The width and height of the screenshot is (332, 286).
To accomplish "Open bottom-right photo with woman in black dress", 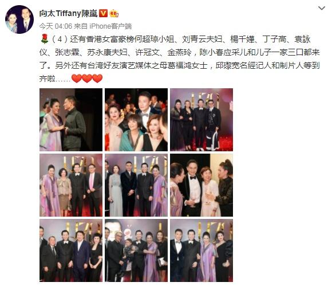I will (201, 250).
